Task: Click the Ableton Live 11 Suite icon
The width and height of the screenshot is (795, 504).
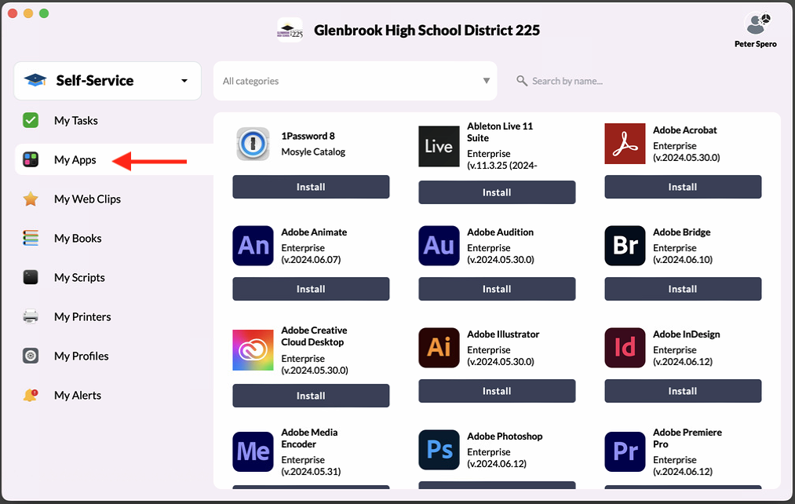Action: tap(439, 147)
